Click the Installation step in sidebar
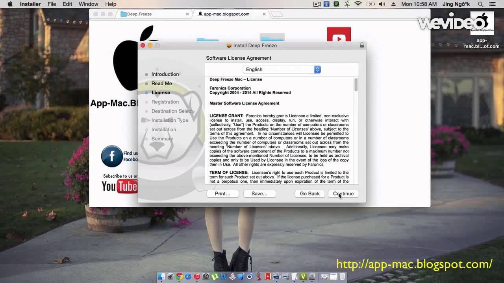Image resolution: width=504 pixels, height=283 pixels. coord(164,129)
